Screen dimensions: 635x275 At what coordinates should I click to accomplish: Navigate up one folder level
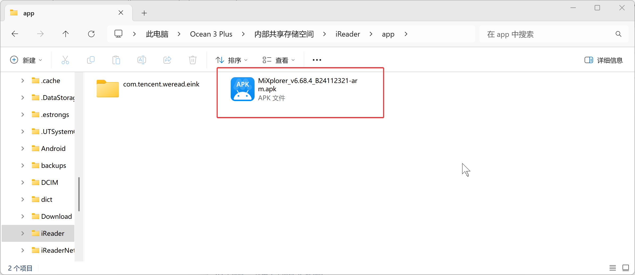66,34
